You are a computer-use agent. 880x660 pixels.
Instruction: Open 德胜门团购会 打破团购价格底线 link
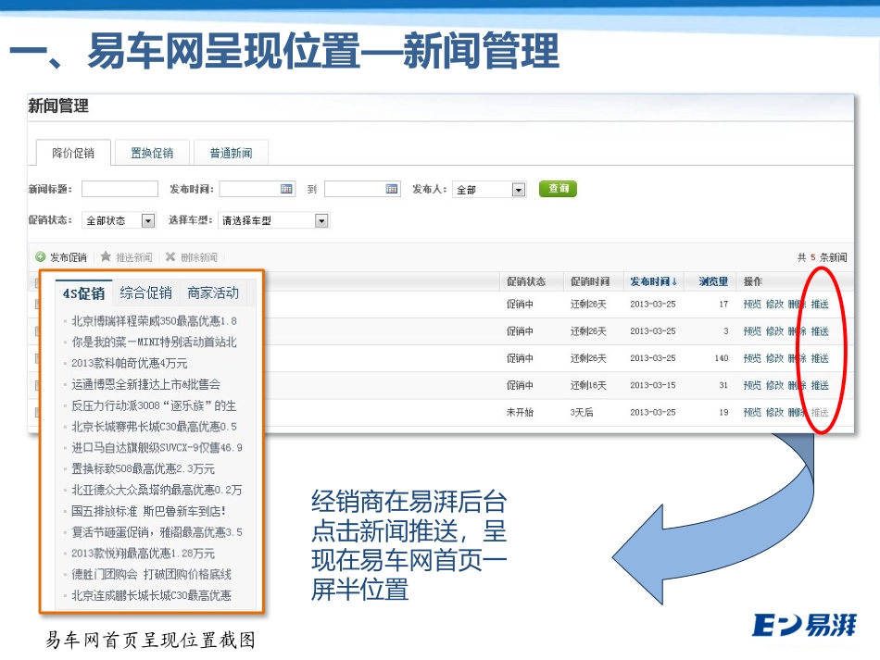(151, 574)
